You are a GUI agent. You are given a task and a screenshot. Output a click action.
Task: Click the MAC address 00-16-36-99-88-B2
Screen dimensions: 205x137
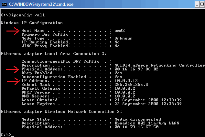[x=136, y=69]
